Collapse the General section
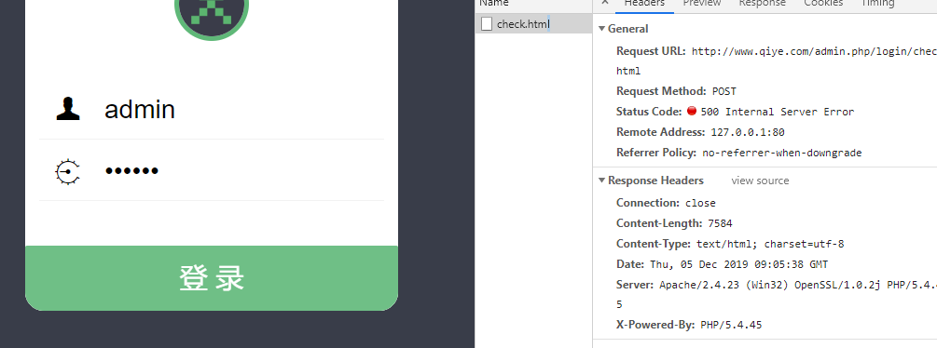937x348 pixels. tap(601, 29)
